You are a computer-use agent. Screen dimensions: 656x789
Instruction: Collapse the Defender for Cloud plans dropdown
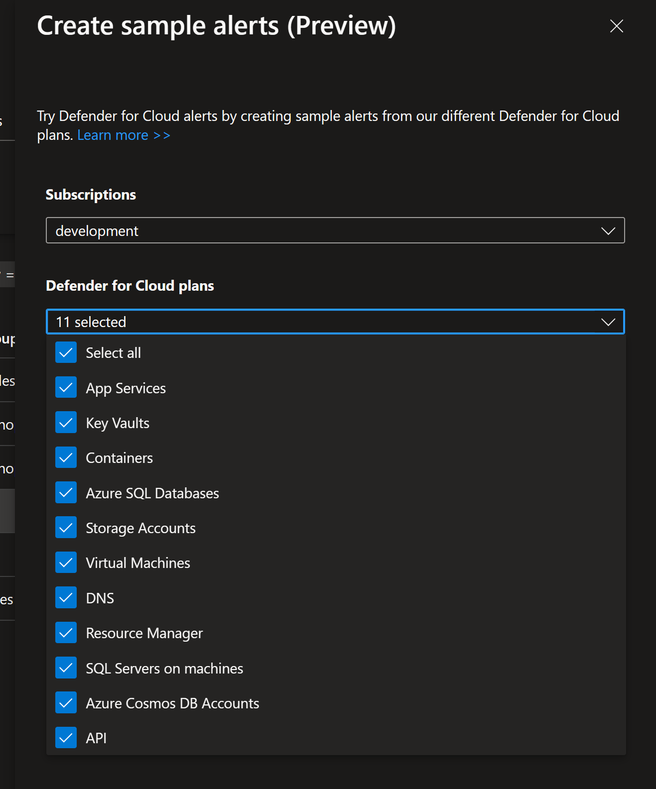pos(335,322)
